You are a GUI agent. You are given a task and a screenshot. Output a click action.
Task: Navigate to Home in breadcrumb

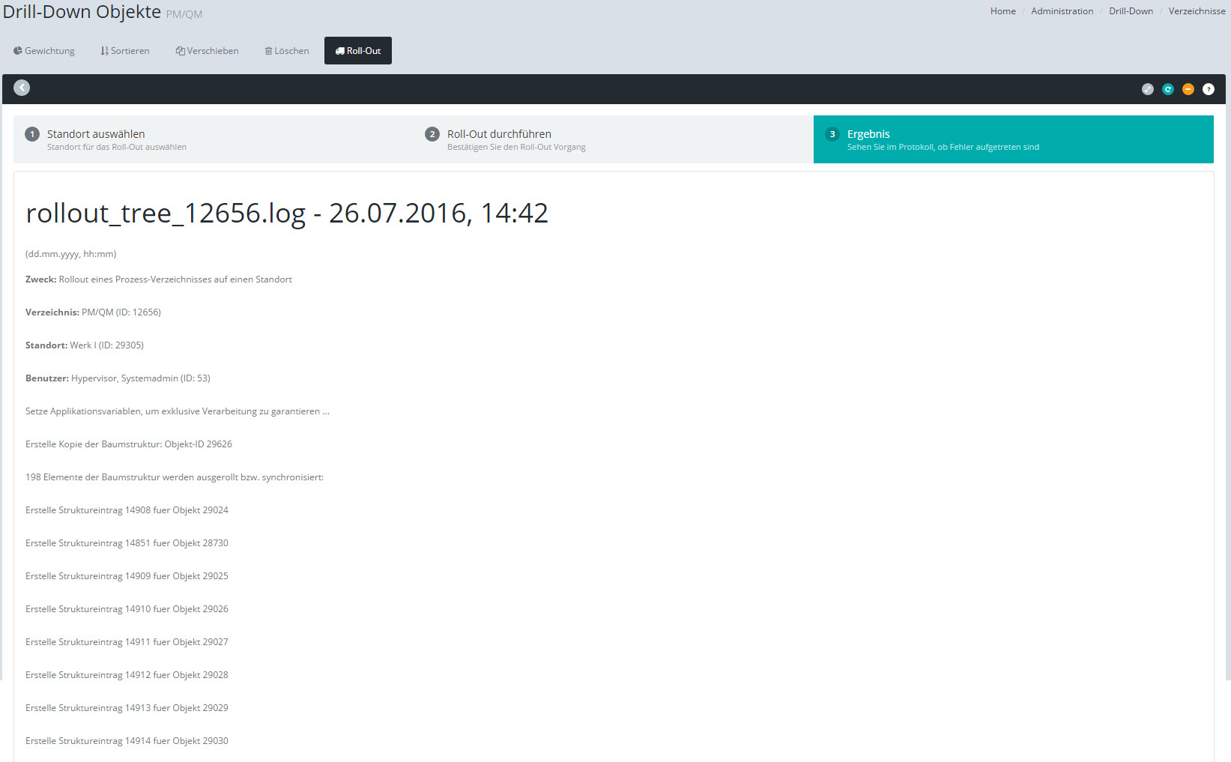(1002, 11)
